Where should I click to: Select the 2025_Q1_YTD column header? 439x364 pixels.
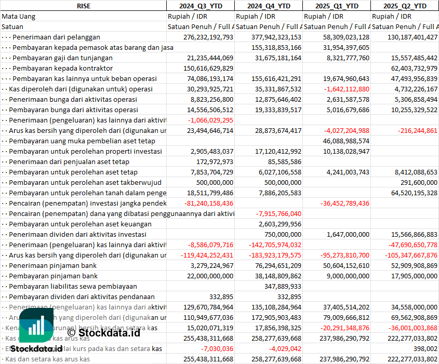point(337,6)
